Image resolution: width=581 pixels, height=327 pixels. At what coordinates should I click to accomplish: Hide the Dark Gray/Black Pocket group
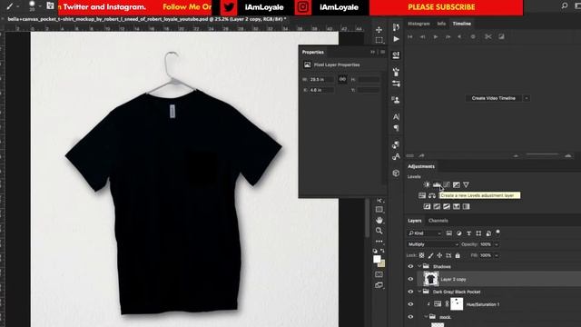[410, 292]
